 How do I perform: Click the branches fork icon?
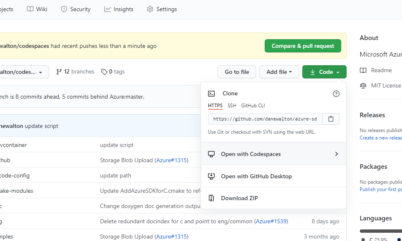[x=59, y=72]
